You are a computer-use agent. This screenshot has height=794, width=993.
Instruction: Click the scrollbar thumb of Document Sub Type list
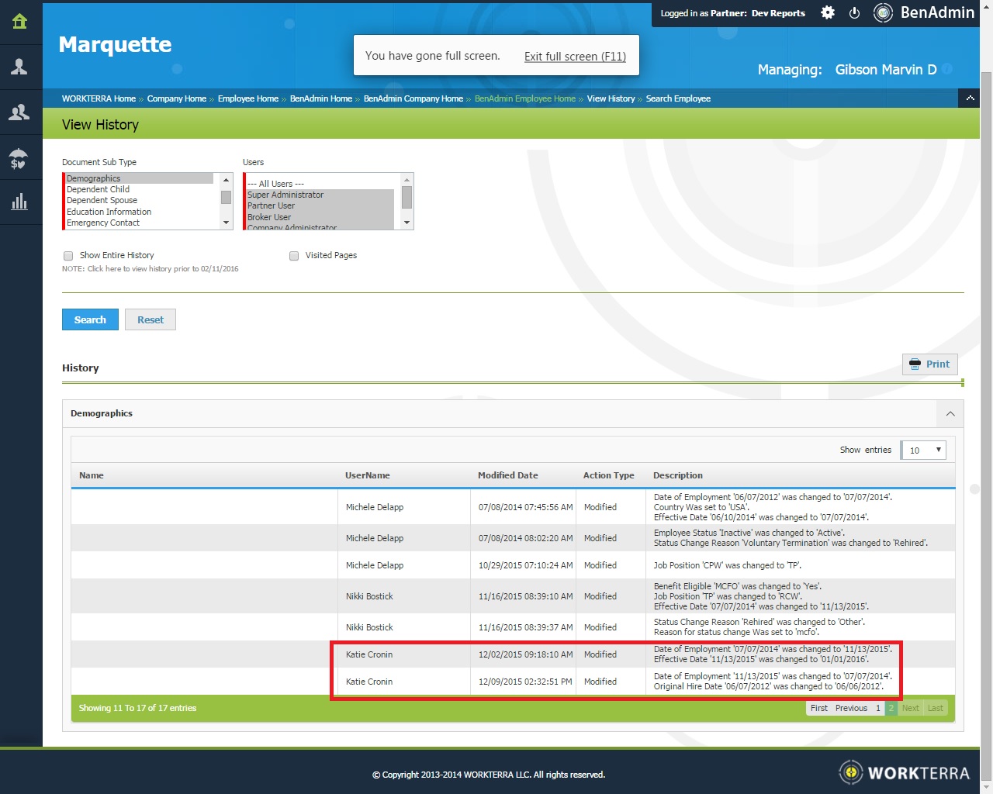point(227,197)
